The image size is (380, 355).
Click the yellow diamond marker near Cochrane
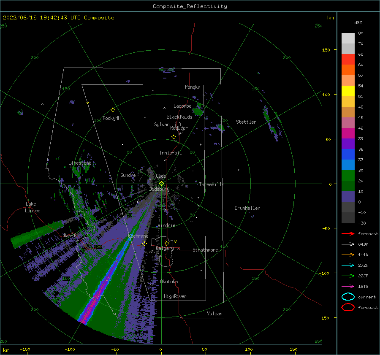click(144, 244)
